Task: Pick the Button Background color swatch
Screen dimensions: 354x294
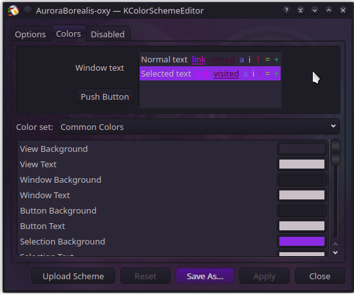Action: click(302, 210)
